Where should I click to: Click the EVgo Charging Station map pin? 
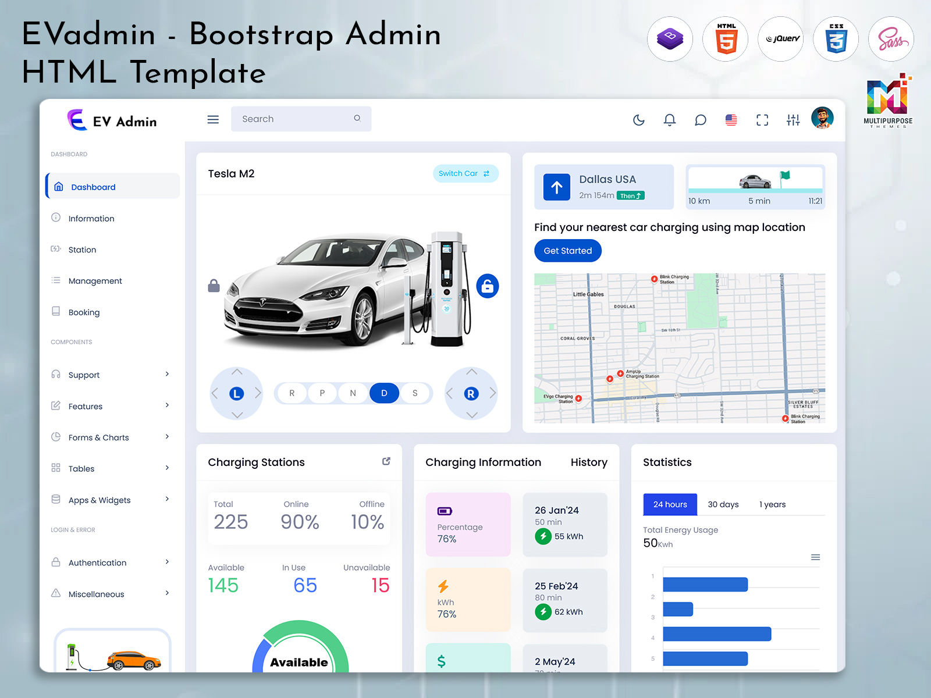click(x=578, y=399)
